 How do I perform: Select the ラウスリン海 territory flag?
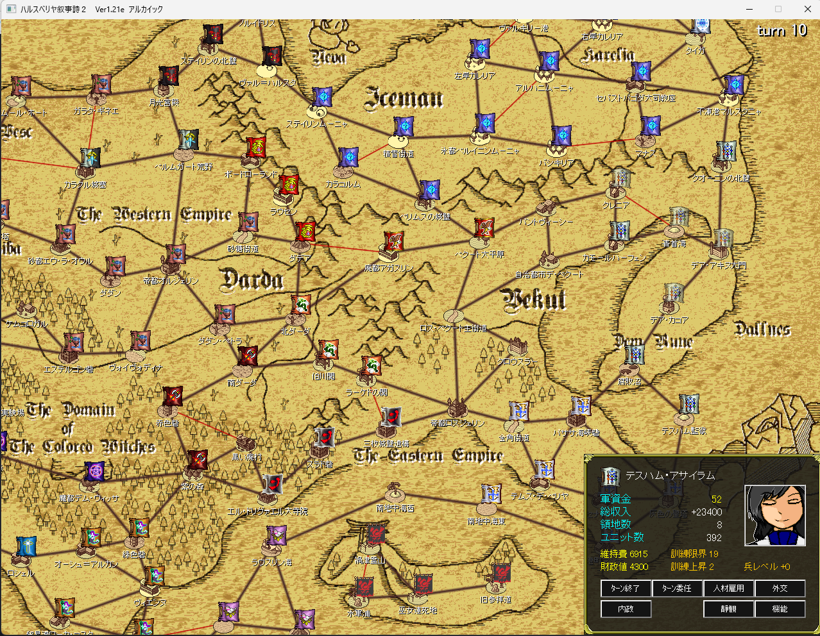click(277, 536)
